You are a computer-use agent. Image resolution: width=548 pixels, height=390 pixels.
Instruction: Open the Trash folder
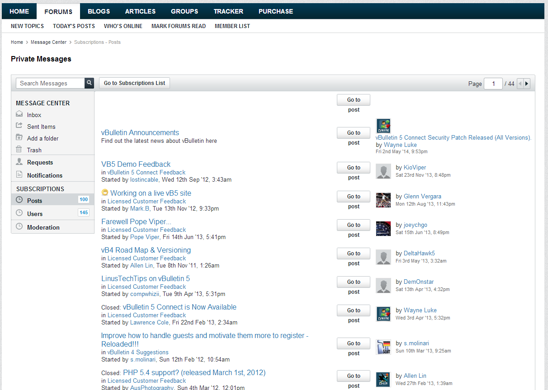34,150
